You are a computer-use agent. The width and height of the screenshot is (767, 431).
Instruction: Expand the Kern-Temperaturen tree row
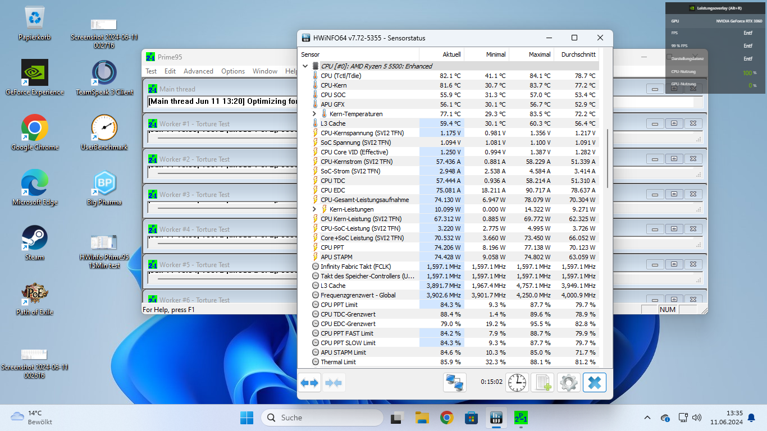(x=314, y=114)
